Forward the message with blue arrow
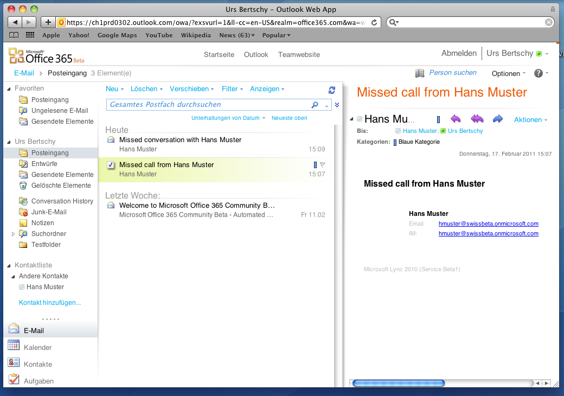 (498, 119)
